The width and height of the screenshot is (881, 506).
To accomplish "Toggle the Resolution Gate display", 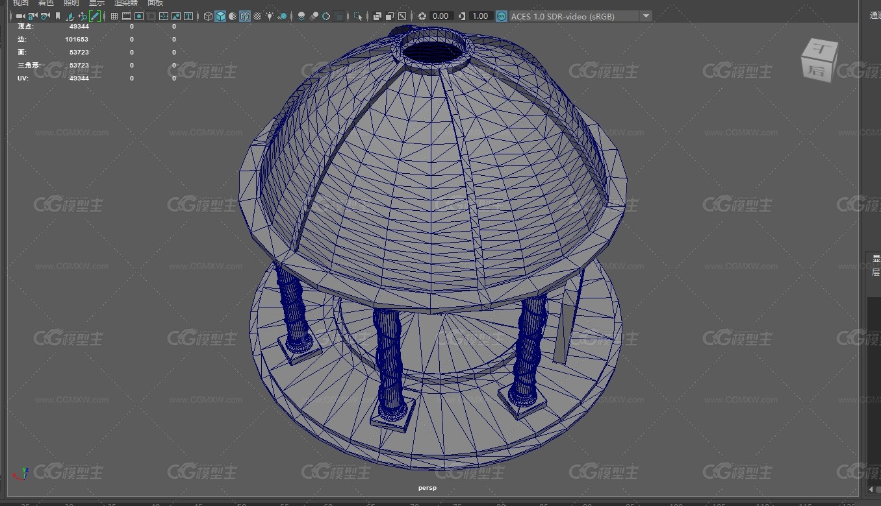I will [139, 16].
